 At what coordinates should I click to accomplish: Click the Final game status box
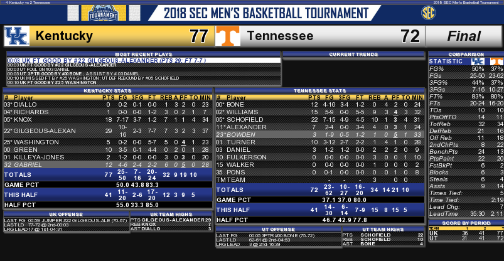[x=464, y=36]
